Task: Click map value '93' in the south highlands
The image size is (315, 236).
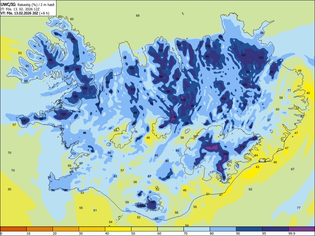Action: tap(167, 161)
